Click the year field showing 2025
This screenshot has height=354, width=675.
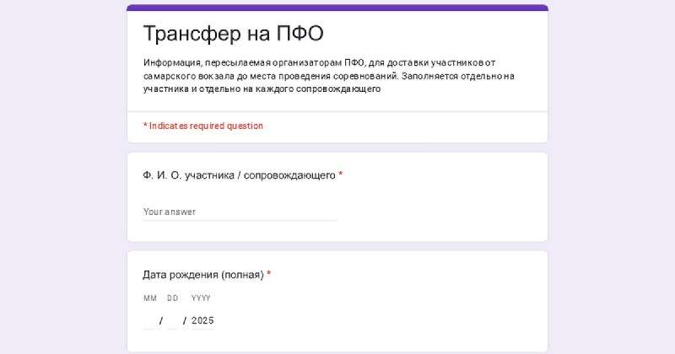pyautogui.click(x=202, y=321)
